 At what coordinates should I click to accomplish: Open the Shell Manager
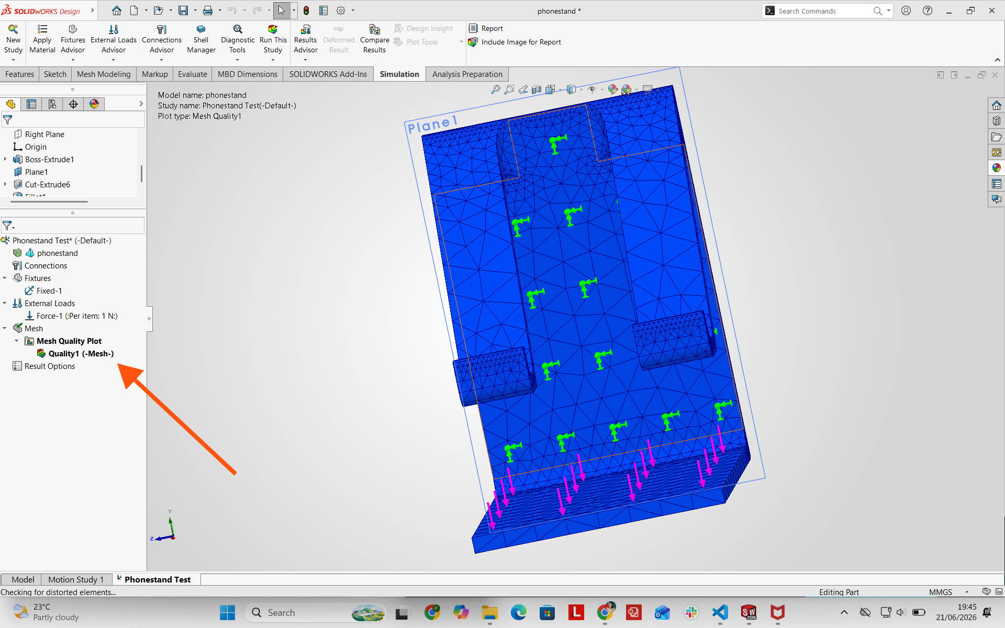click(x=201, y=39)
